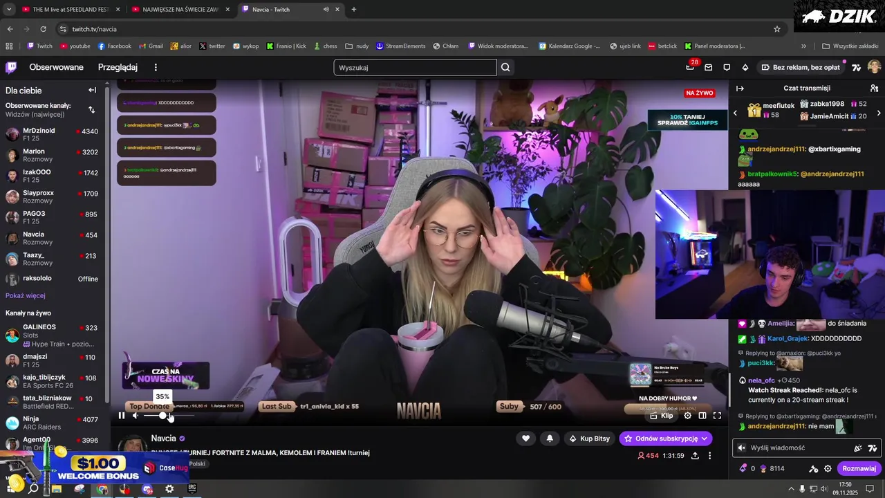Open the Obserwowane tab
The image size is (885, 498).
coord(56,67)
